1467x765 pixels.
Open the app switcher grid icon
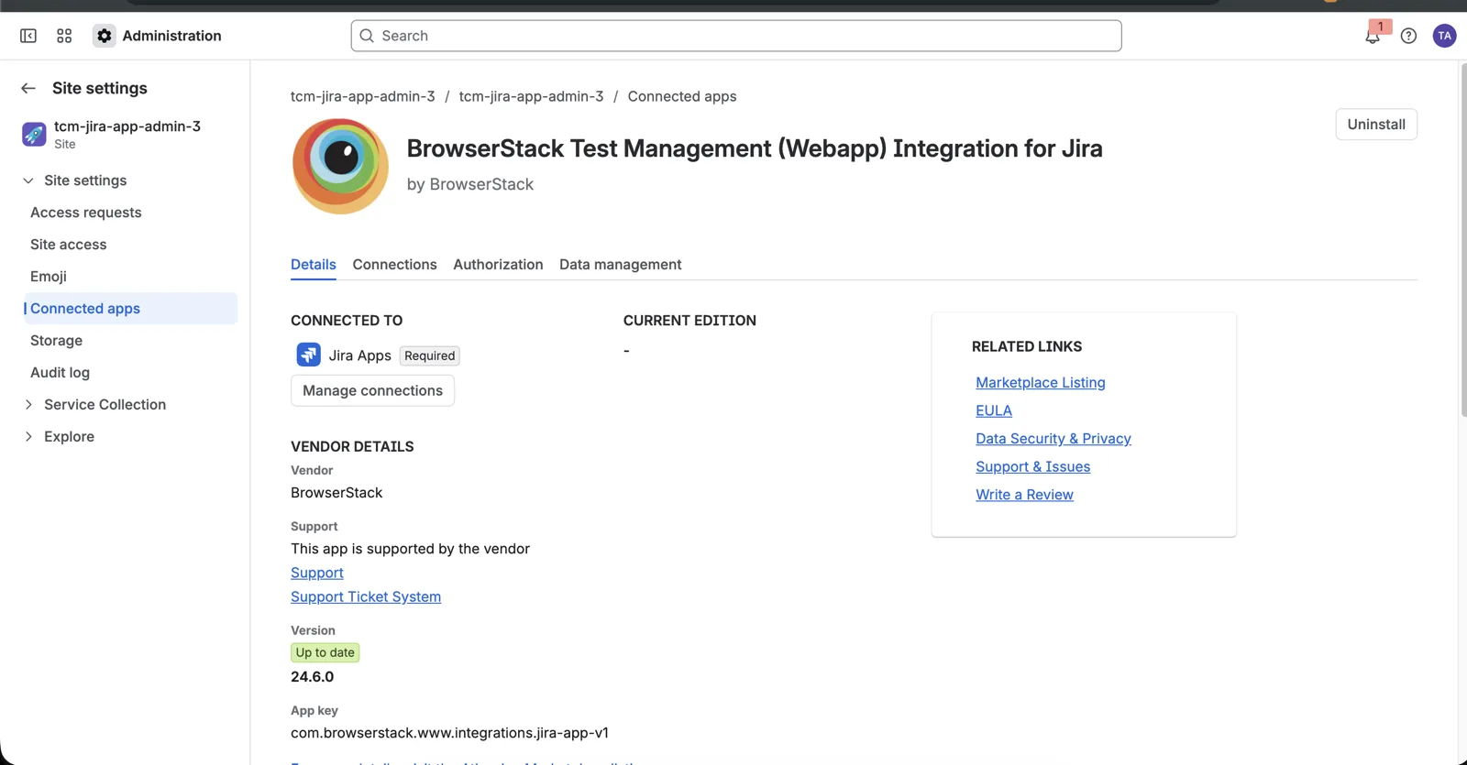click(64, 36)
